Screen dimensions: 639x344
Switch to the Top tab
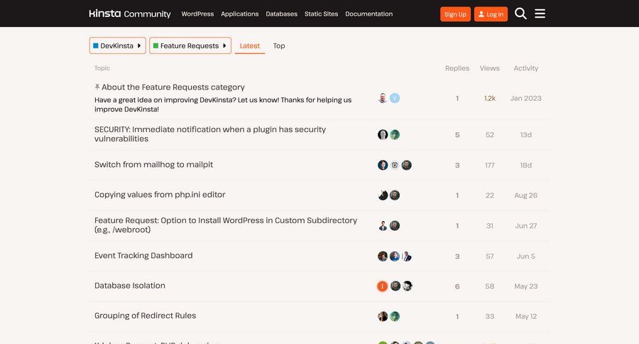279,45
